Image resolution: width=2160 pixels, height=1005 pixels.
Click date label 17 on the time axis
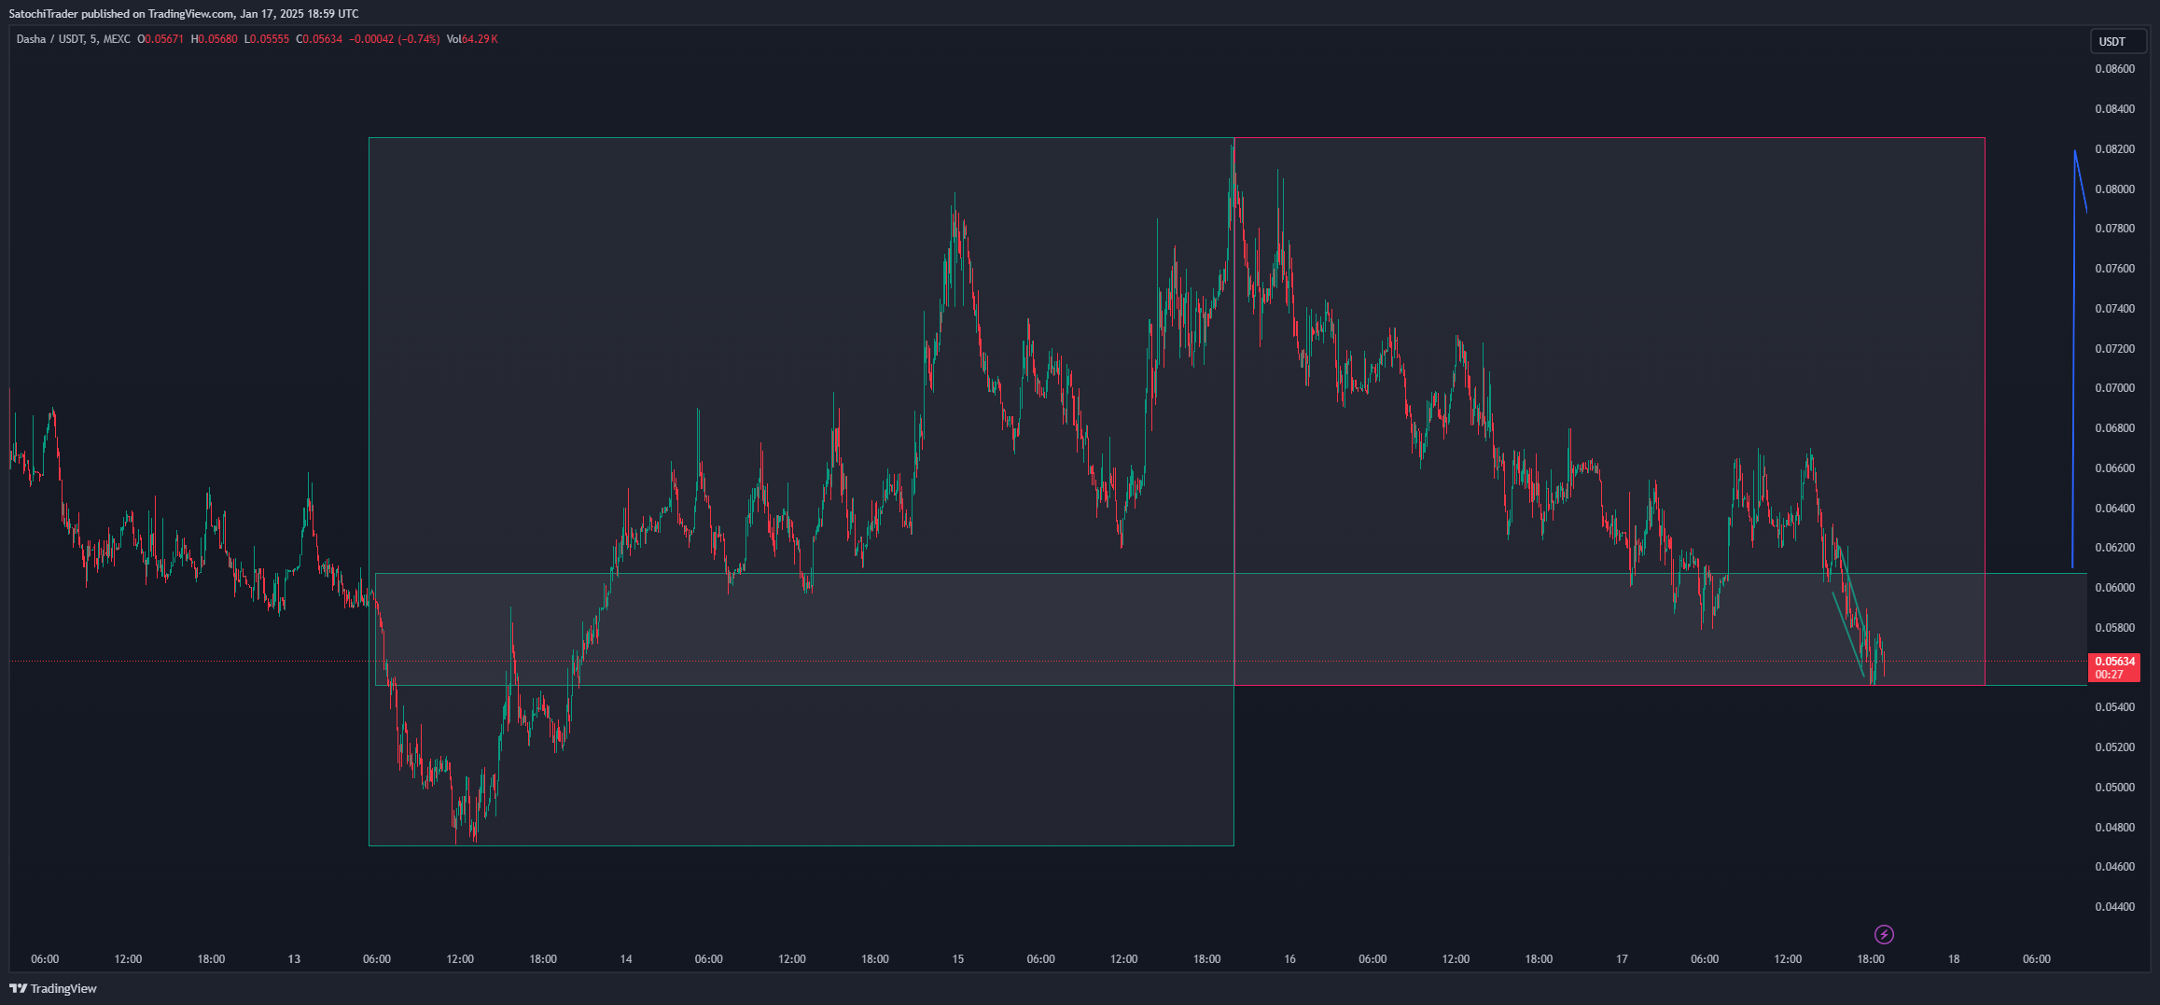[x=1622, y=959]
